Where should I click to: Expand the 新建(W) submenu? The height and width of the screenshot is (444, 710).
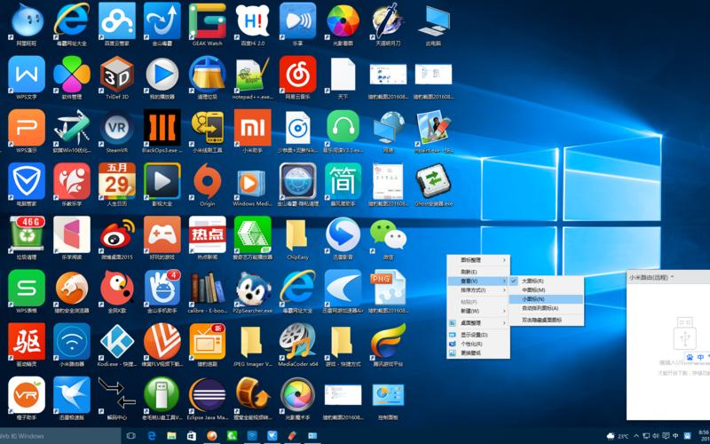(478, 312)
